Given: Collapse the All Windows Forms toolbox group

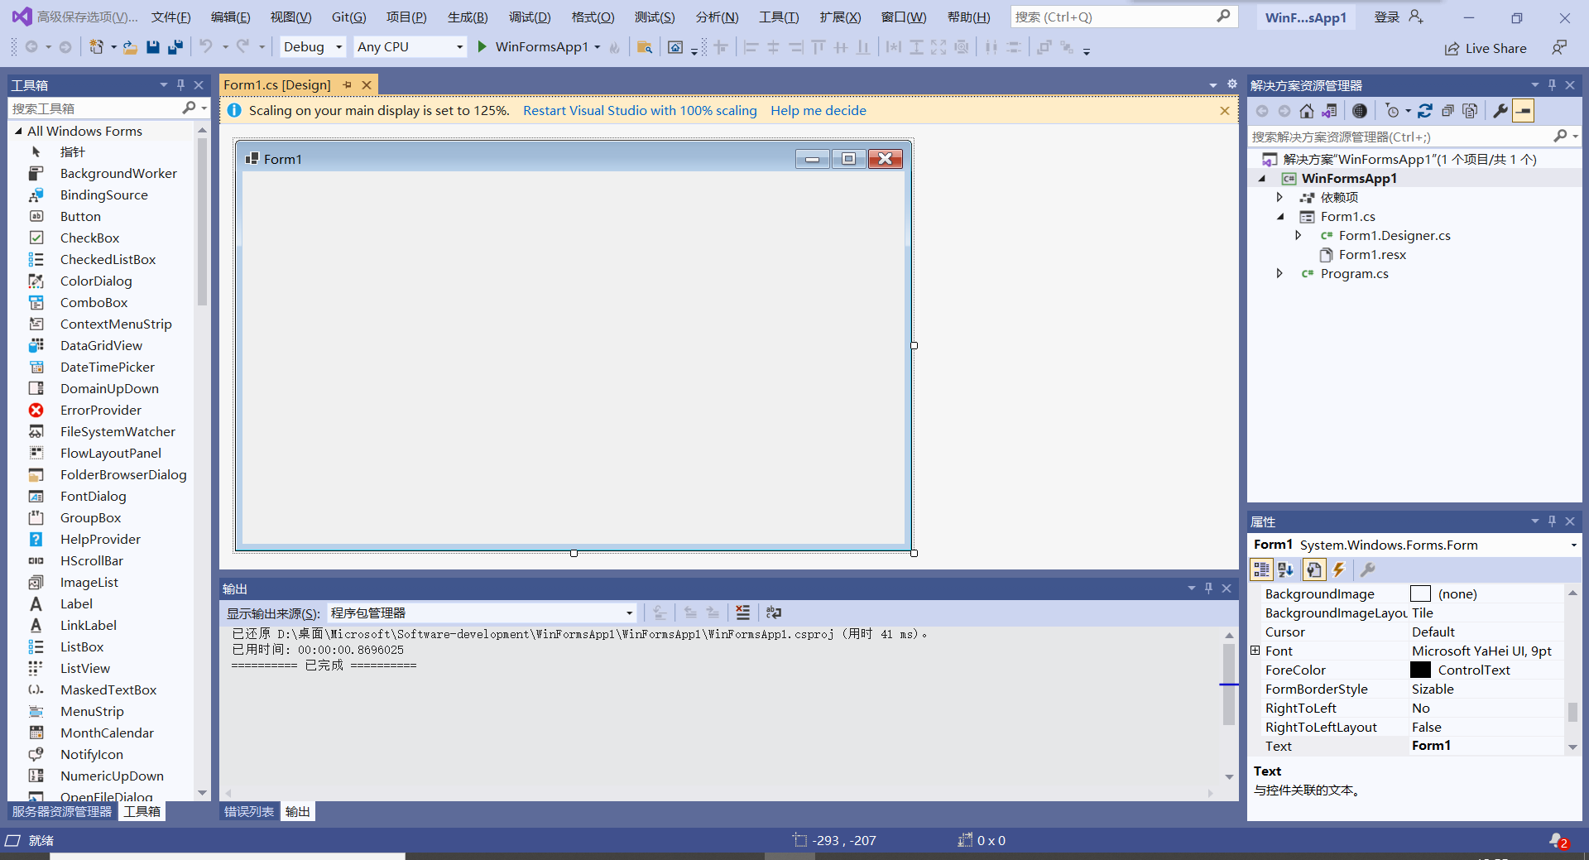Looking at the screenshot, I should coord(18,131).
